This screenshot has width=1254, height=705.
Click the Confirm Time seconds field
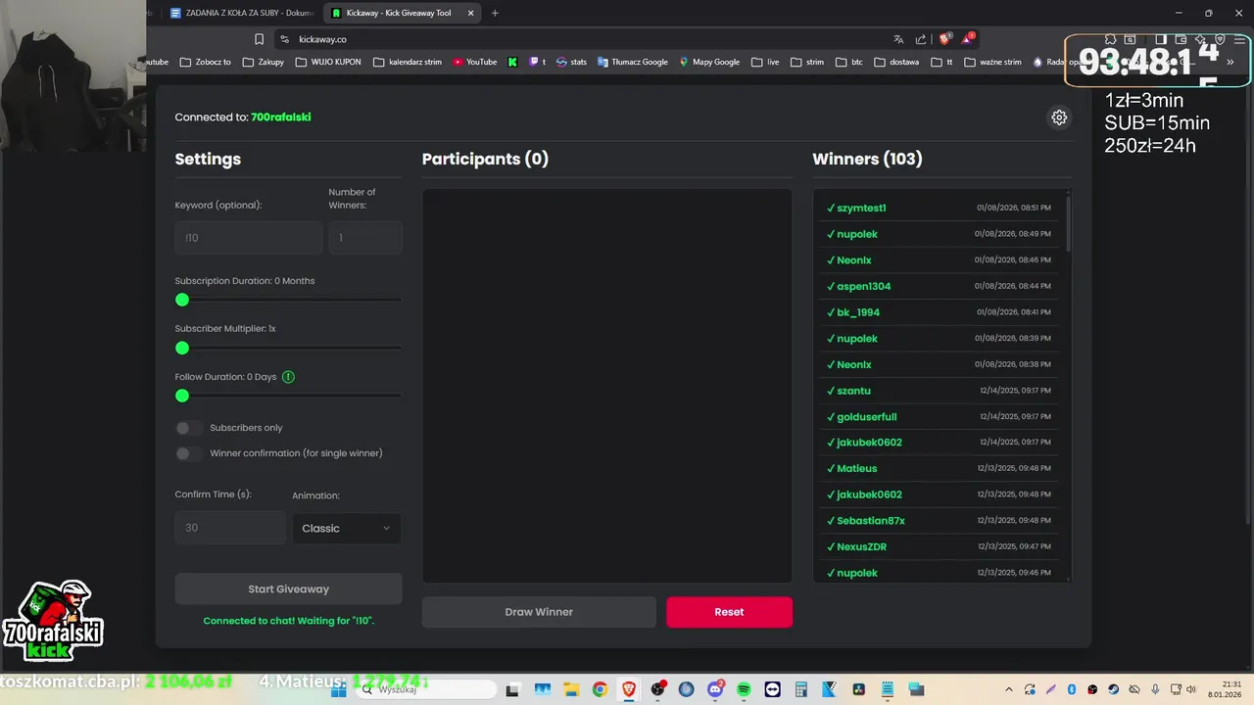click(230, 528)
